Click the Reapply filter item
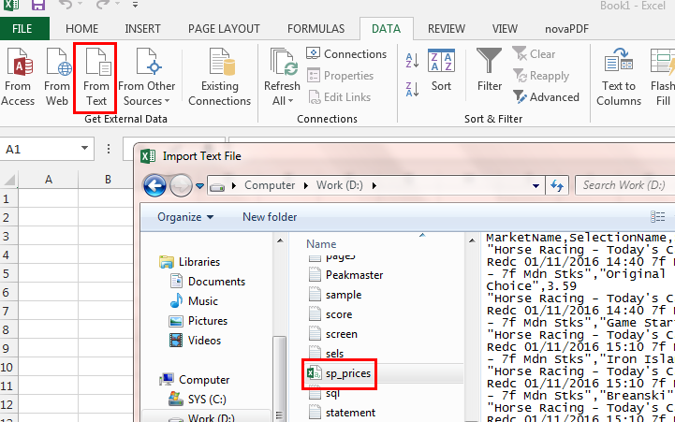This screenshot has width=675, height=422. 541,76
